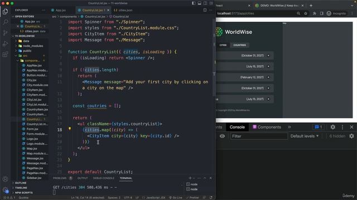Click Prettier status bar item
Screen dimensions: 357x200
click(x=192, y=198)
